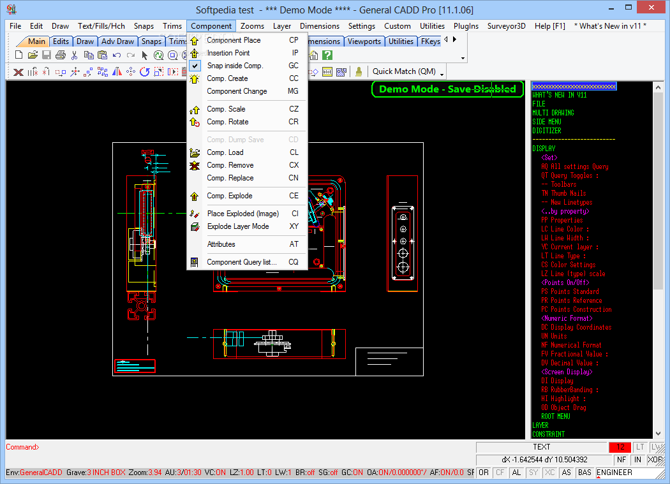
Task: Click the Cut scissors icon
Action: tap(75, 55)
